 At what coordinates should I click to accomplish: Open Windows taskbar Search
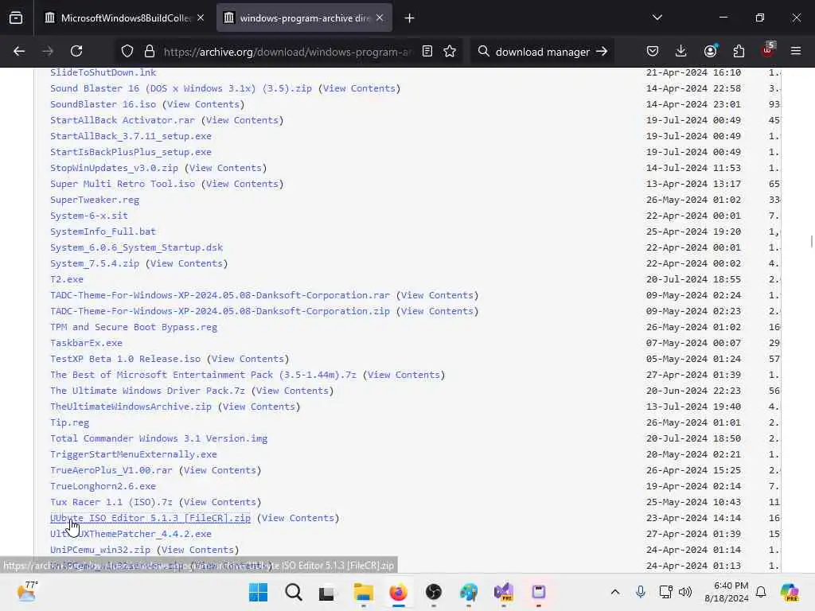coord(293,592)
